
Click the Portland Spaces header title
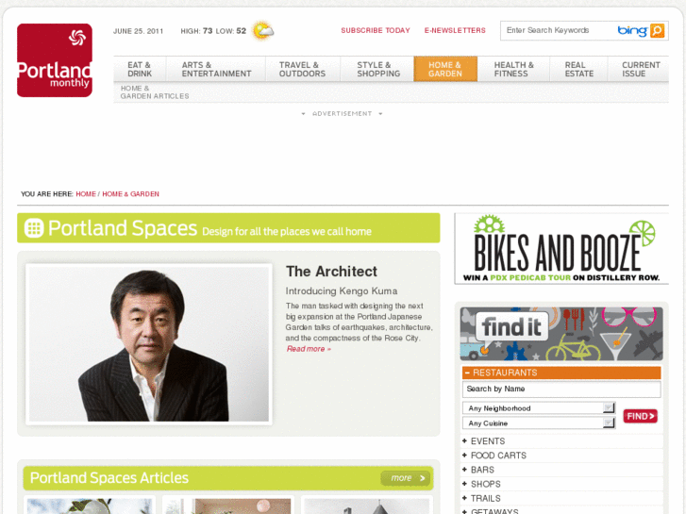123,228
